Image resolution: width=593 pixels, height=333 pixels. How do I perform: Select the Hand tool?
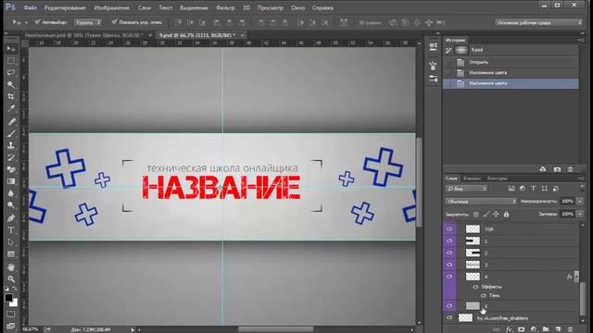(x=11, y=267)
